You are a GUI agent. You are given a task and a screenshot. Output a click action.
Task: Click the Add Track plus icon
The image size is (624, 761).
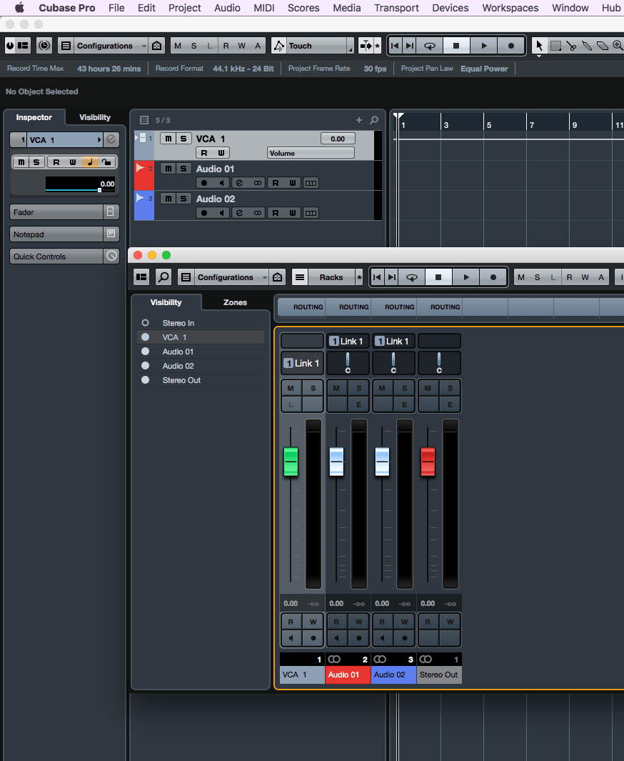[359, 120]
